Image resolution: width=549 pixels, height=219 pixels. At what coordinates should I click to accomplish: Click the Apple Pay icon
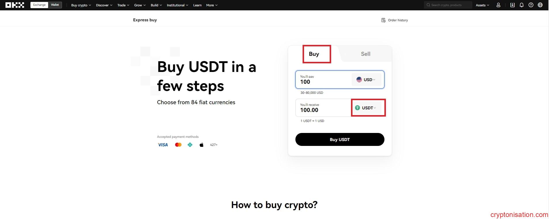click(201, 145)
